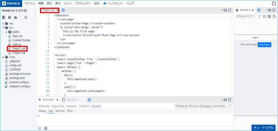Open the ビルド menu
The width and height of the screenshot is (278, 131).
[x=67, y=3]
